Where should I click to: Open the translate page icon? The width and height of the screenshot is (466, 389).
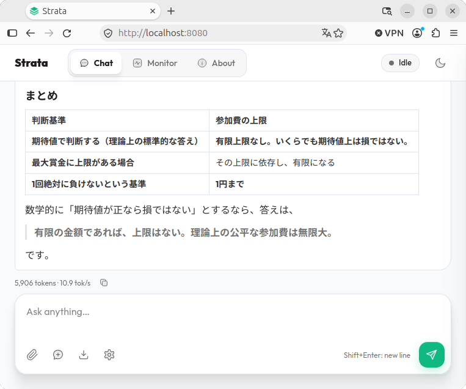tap(326, 33)
